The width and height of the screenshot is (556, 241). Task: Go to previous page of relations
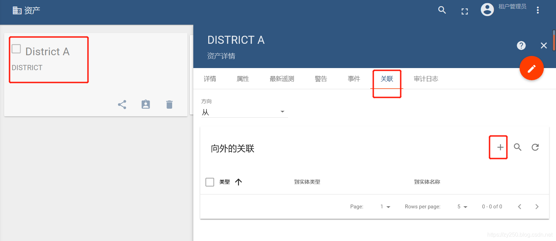(520, 207)
